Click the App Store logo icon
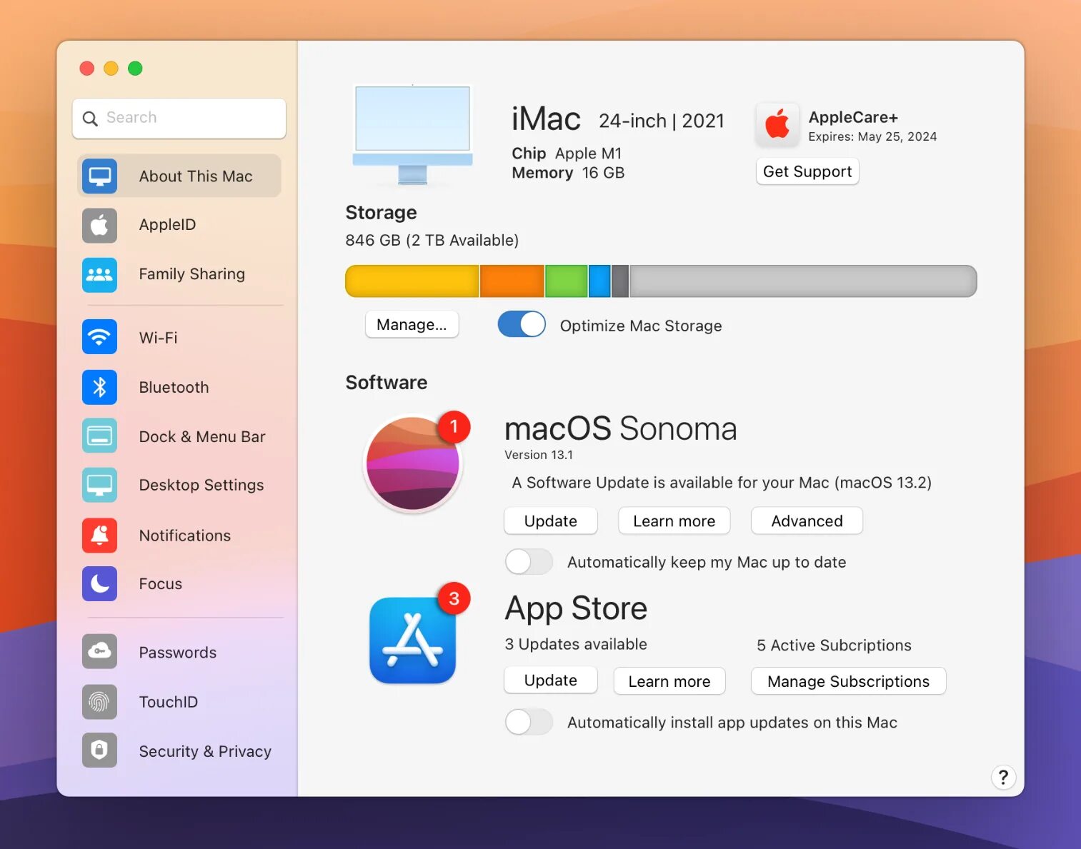The height and width of the screenshot is (849, 1081). pyautogui.click(x=413, y=640)
